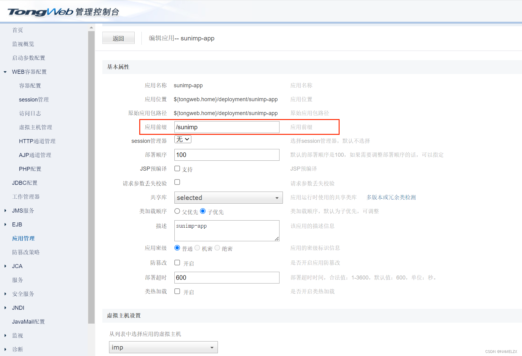Expand the EJB sidebar section arrow

pos(5,225)
